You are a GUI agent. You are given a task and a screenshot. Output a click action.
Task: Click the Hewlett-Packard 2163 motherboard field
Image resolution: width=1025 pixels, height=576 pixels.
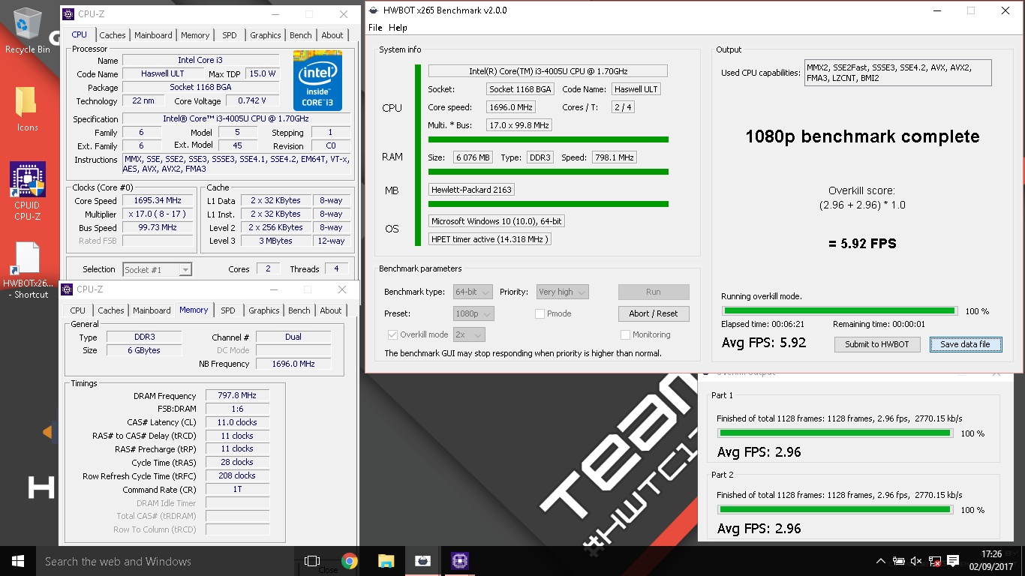pyautogui.click(x=471, y=190)
